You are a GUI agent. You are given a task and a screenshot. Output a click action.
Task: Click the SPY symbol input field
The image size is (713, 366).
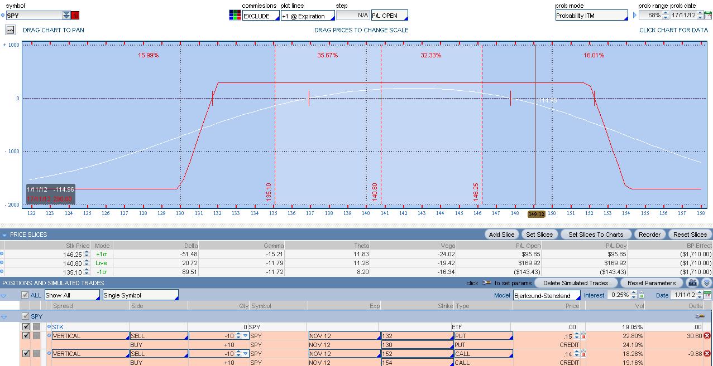tap(34, 16)
